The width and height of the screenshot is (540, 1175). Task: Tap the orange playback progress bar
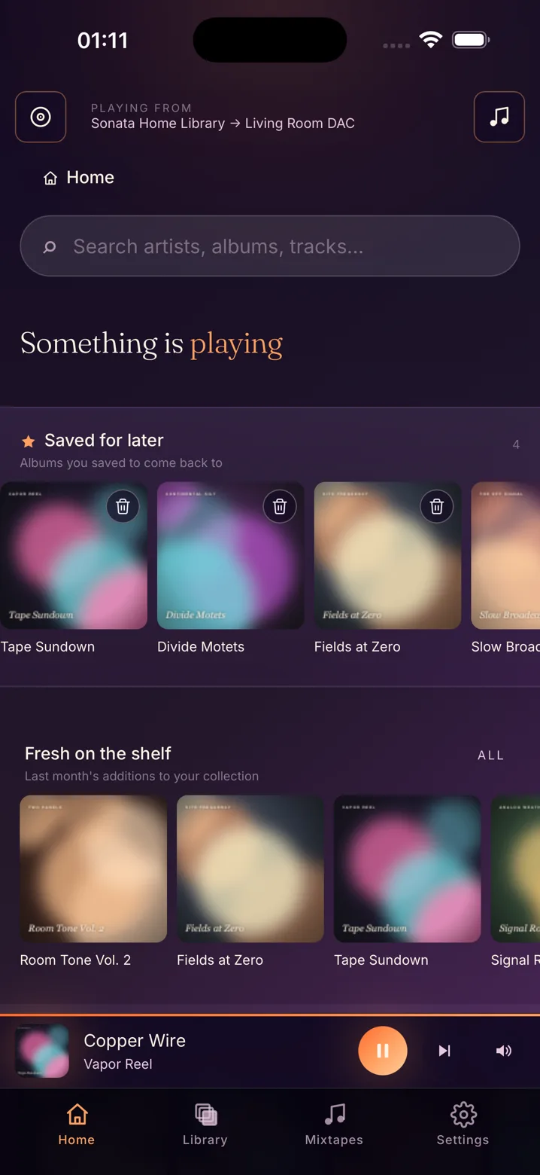coord(270,1015)
